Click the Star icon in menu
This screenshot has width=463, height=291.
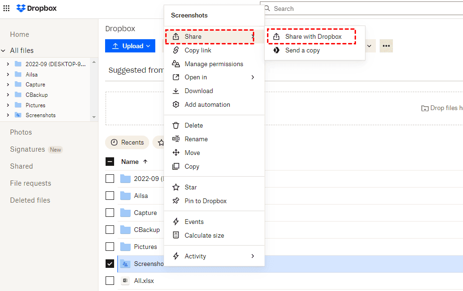tap(176, 187)
